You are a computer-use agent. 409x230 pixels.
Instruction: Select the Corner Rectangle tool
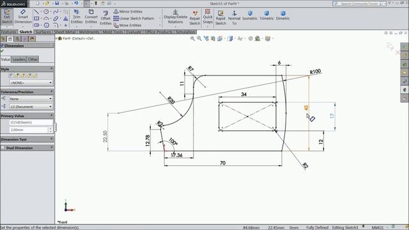[x=36, y=19]
